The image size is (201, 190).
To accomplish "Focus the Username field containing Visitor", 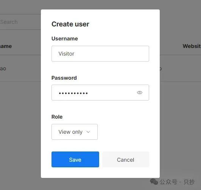I will (100, 54).
